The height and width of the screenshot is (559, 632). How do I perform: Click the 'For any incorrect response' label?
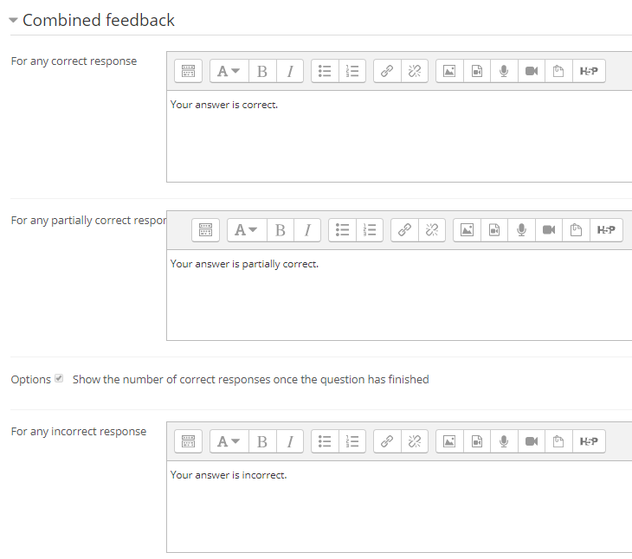pyautogui.click(x=79, y=431)
